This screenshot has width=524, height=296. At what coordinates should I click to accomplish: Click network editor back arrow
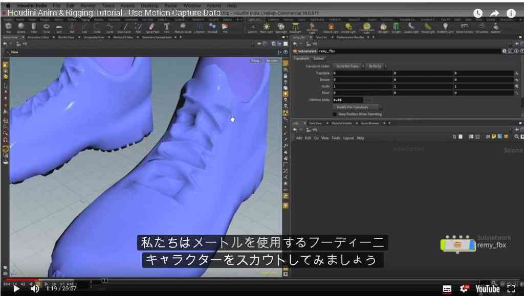pyautogui.click(x=295, y=129)
